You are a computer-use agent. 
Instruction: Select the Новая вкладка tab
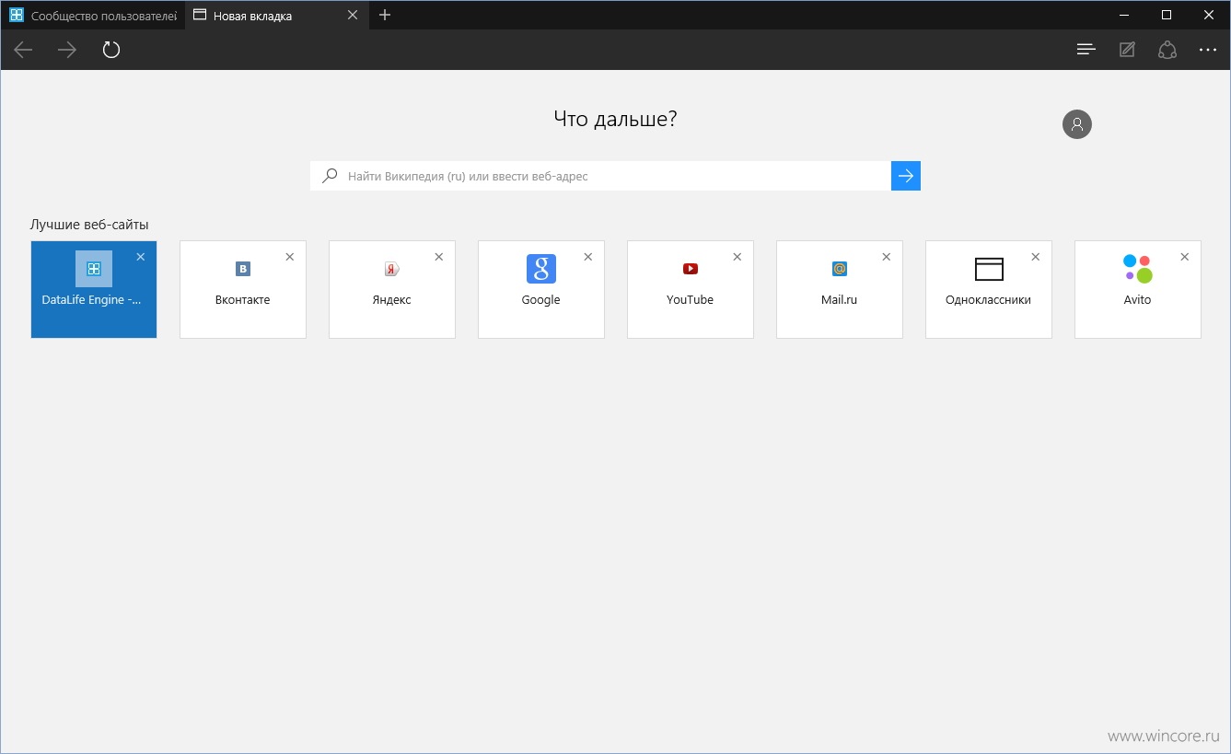pos(276,15)
